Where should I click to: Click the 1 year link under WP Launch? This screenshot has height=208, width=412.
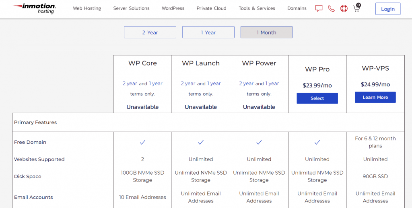click(x=214, y=84)
